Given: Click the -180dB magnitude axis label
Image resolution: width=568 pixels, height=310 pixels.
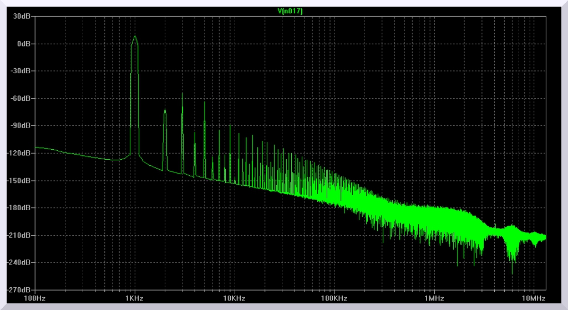Looking at the screenshot, I should (18, 208).
